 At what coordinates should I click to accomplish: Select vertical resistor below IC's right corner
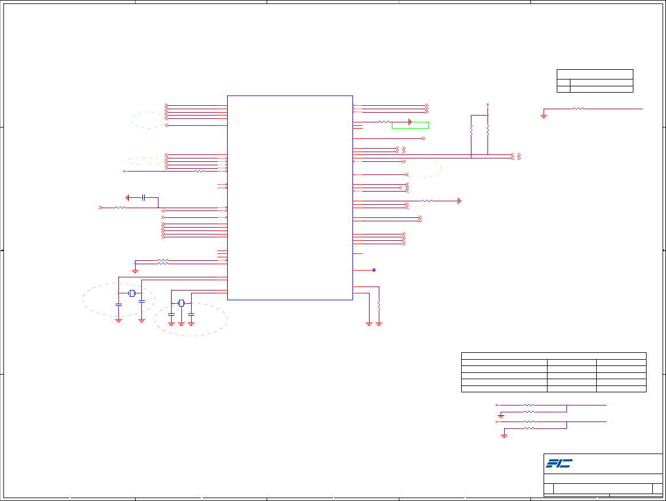379,304
